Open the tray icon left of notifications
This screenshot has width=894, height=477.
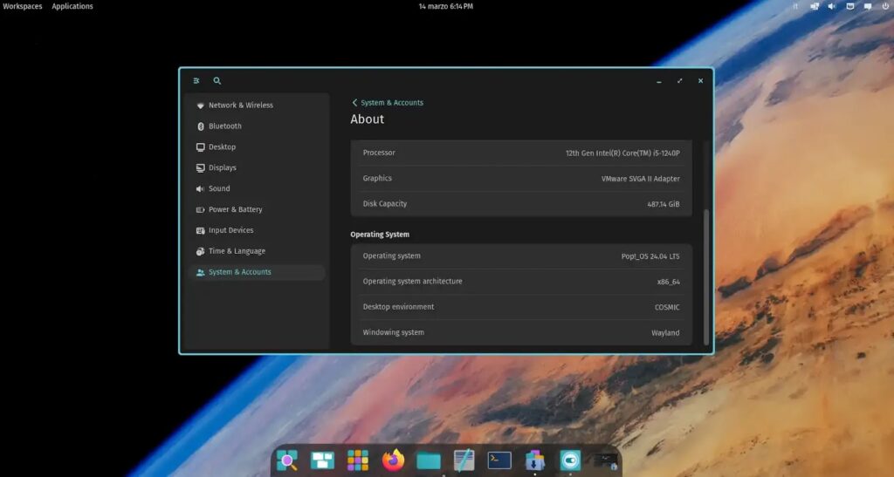coord(850,6)
